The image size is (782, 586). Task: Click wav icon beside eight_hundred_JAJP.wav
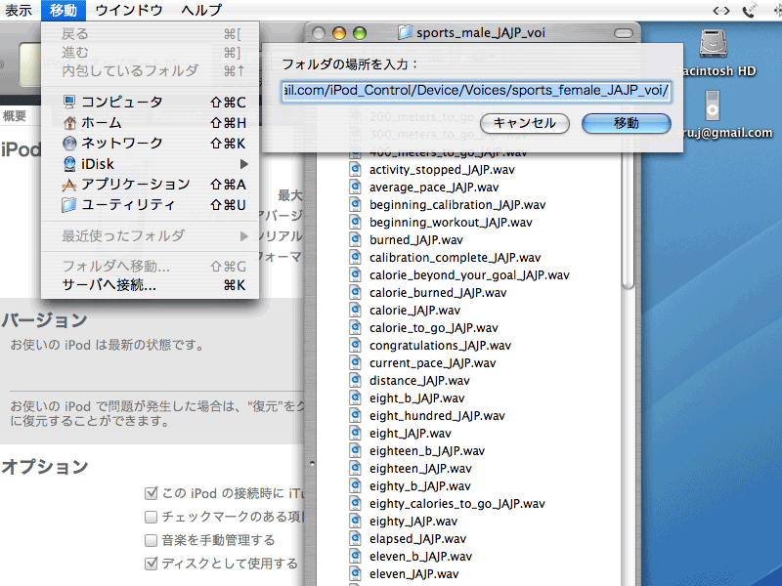point(355,416)
